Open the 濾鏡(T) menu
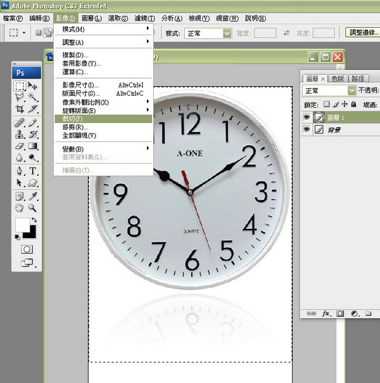The image size is (380, 383). point(144,18)
